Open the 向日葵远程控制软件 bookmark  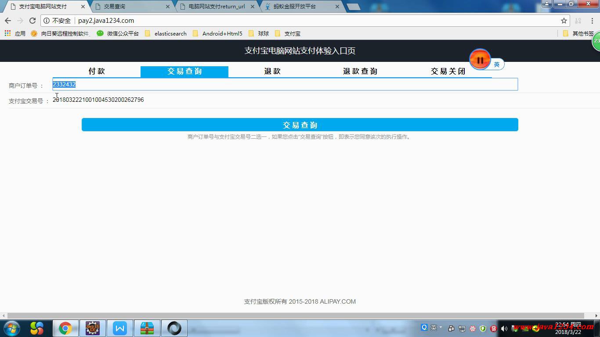pyautogui.click(x=60, y=33)
